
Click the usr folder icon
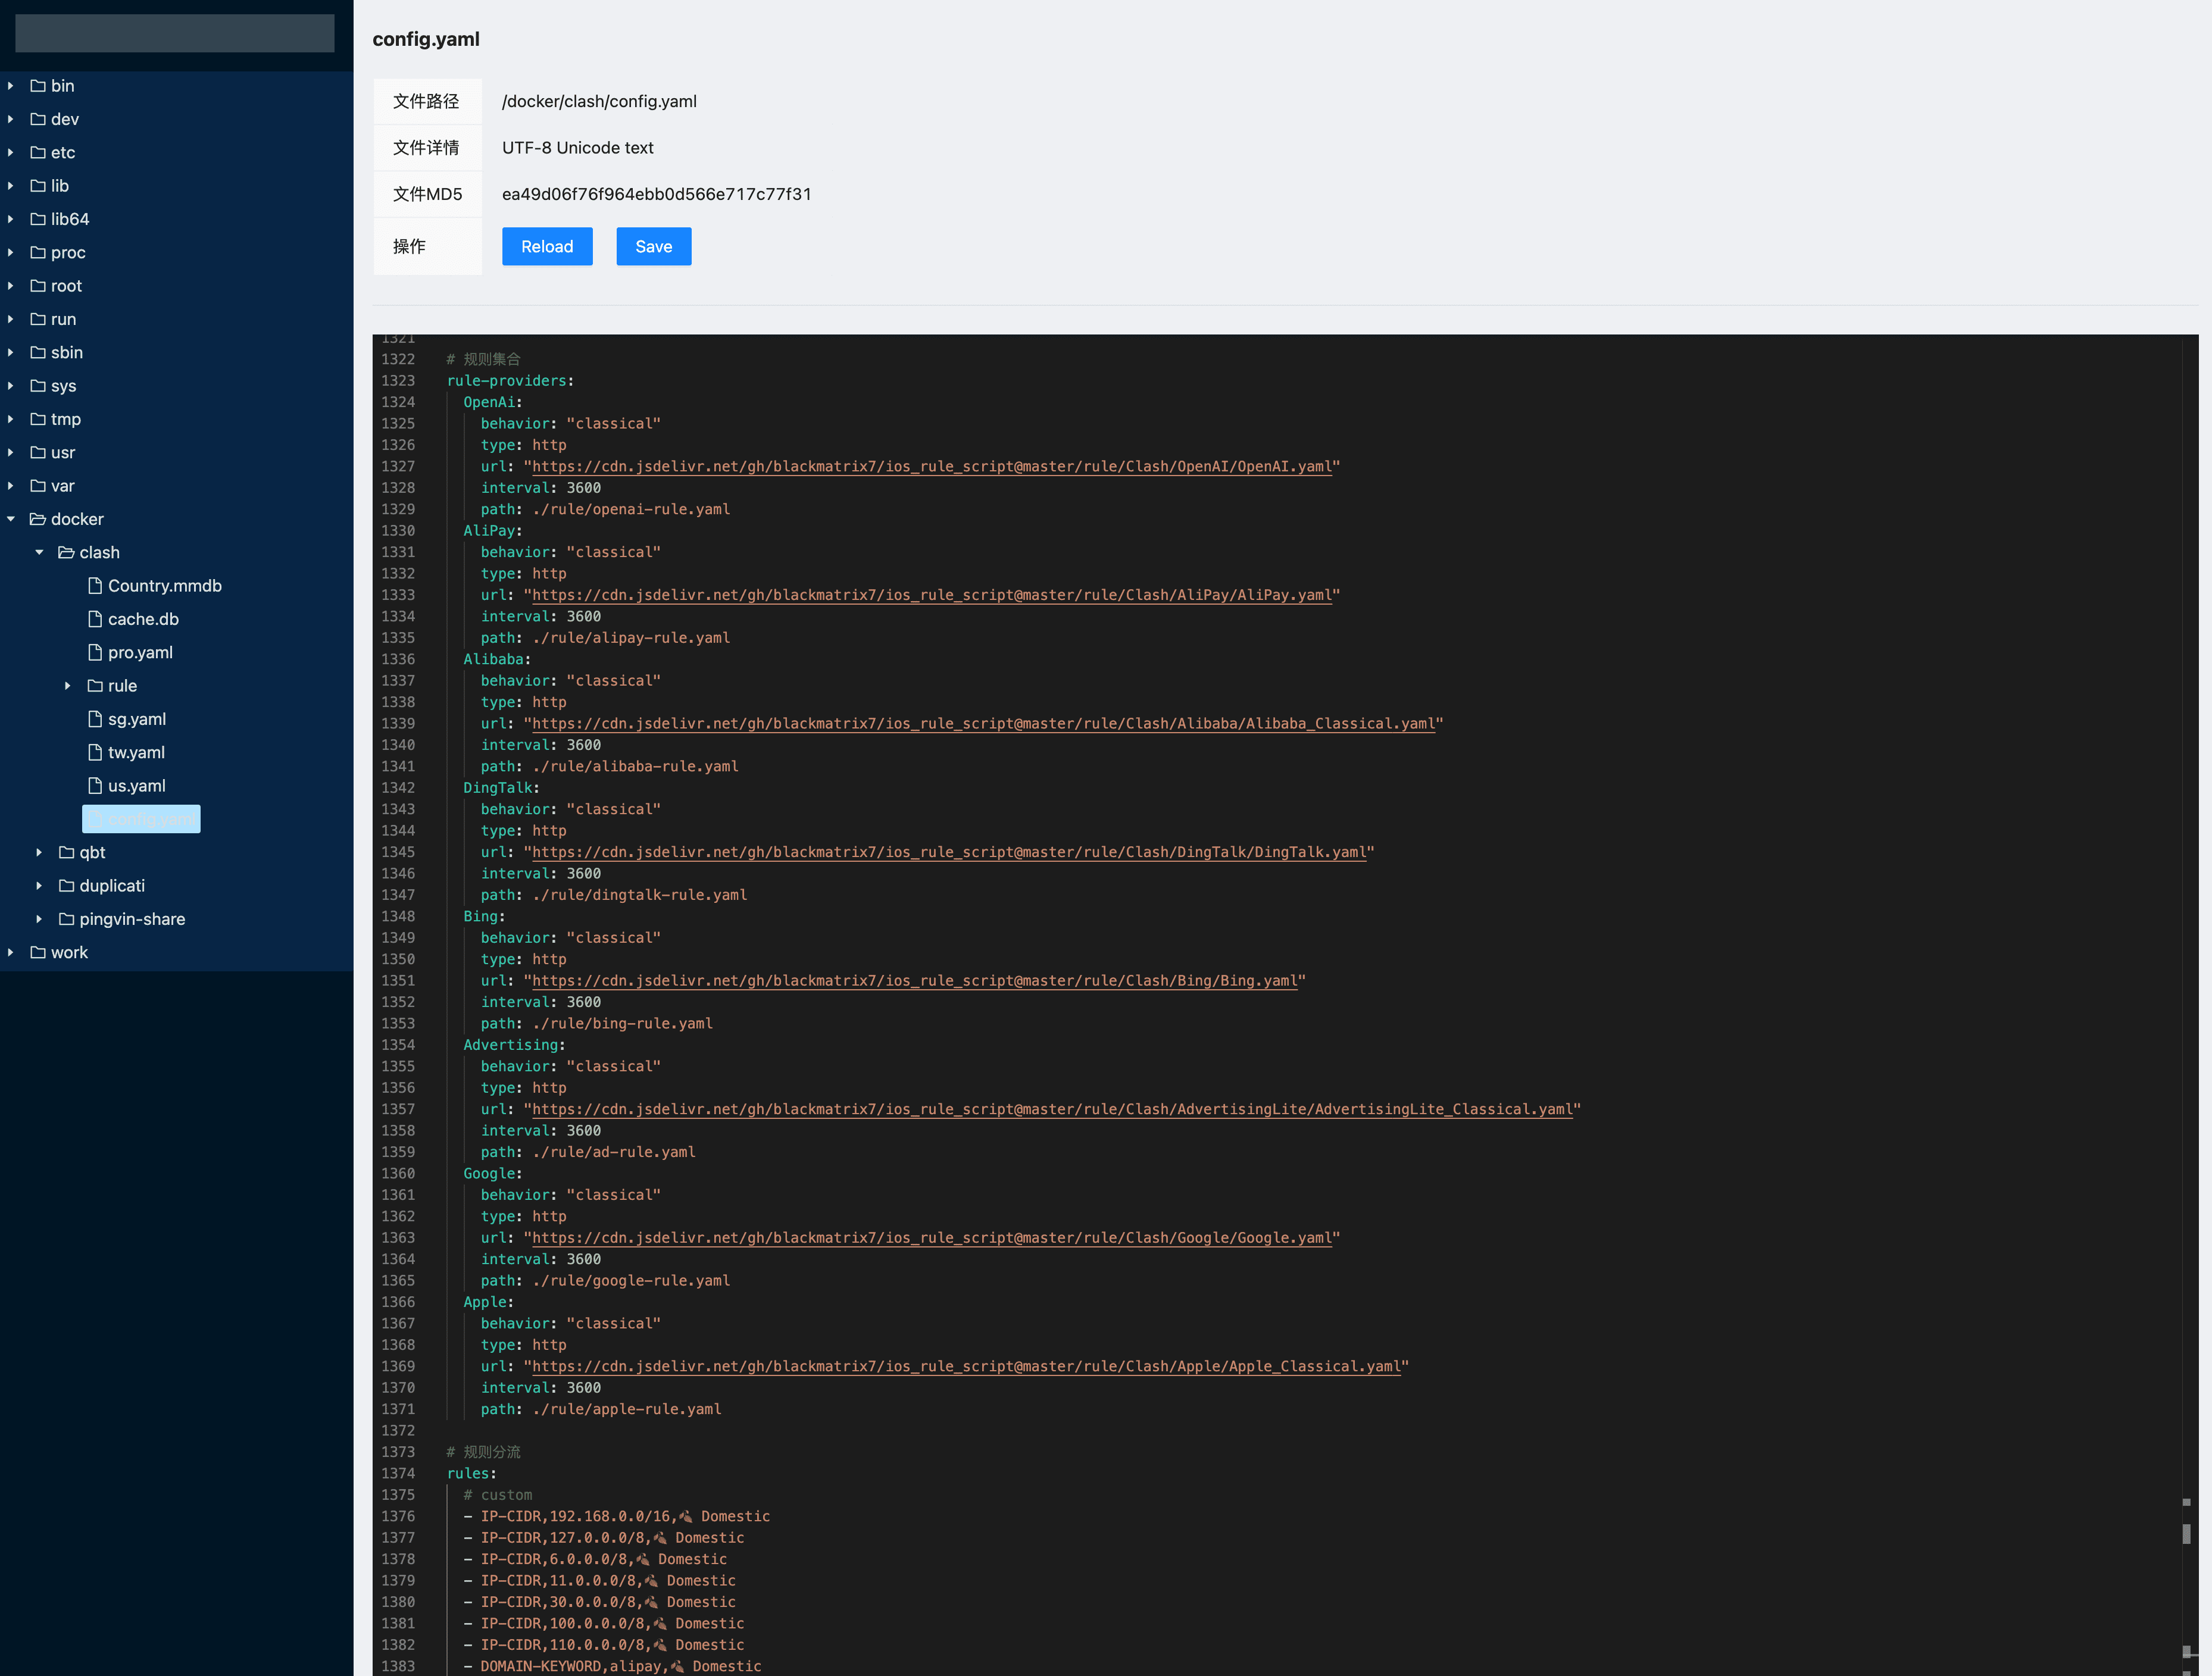point(38,452)
